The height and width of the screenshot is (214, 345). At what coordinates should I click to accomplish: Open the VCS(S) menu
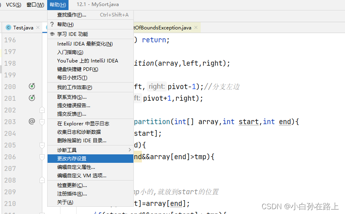point(13,4)
